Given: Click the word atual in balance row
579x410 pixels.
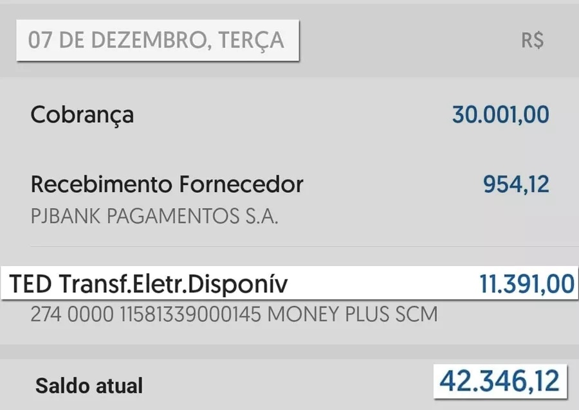Looking at the screenshot, I should [x=119, y=386].
